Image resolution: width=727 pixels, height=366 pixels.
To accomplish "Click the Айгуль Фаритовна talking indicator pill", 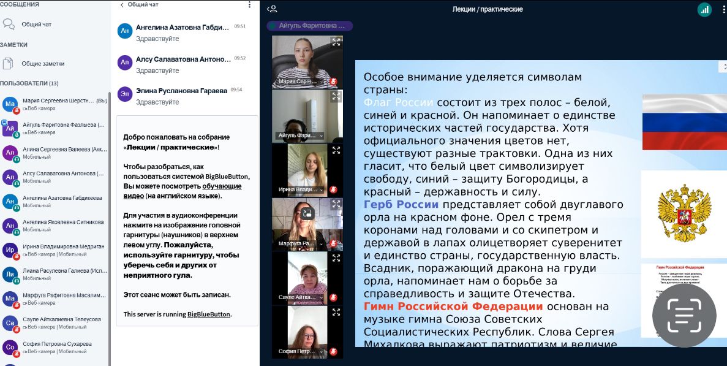I will pyautogui.click(x=310, y=26).
